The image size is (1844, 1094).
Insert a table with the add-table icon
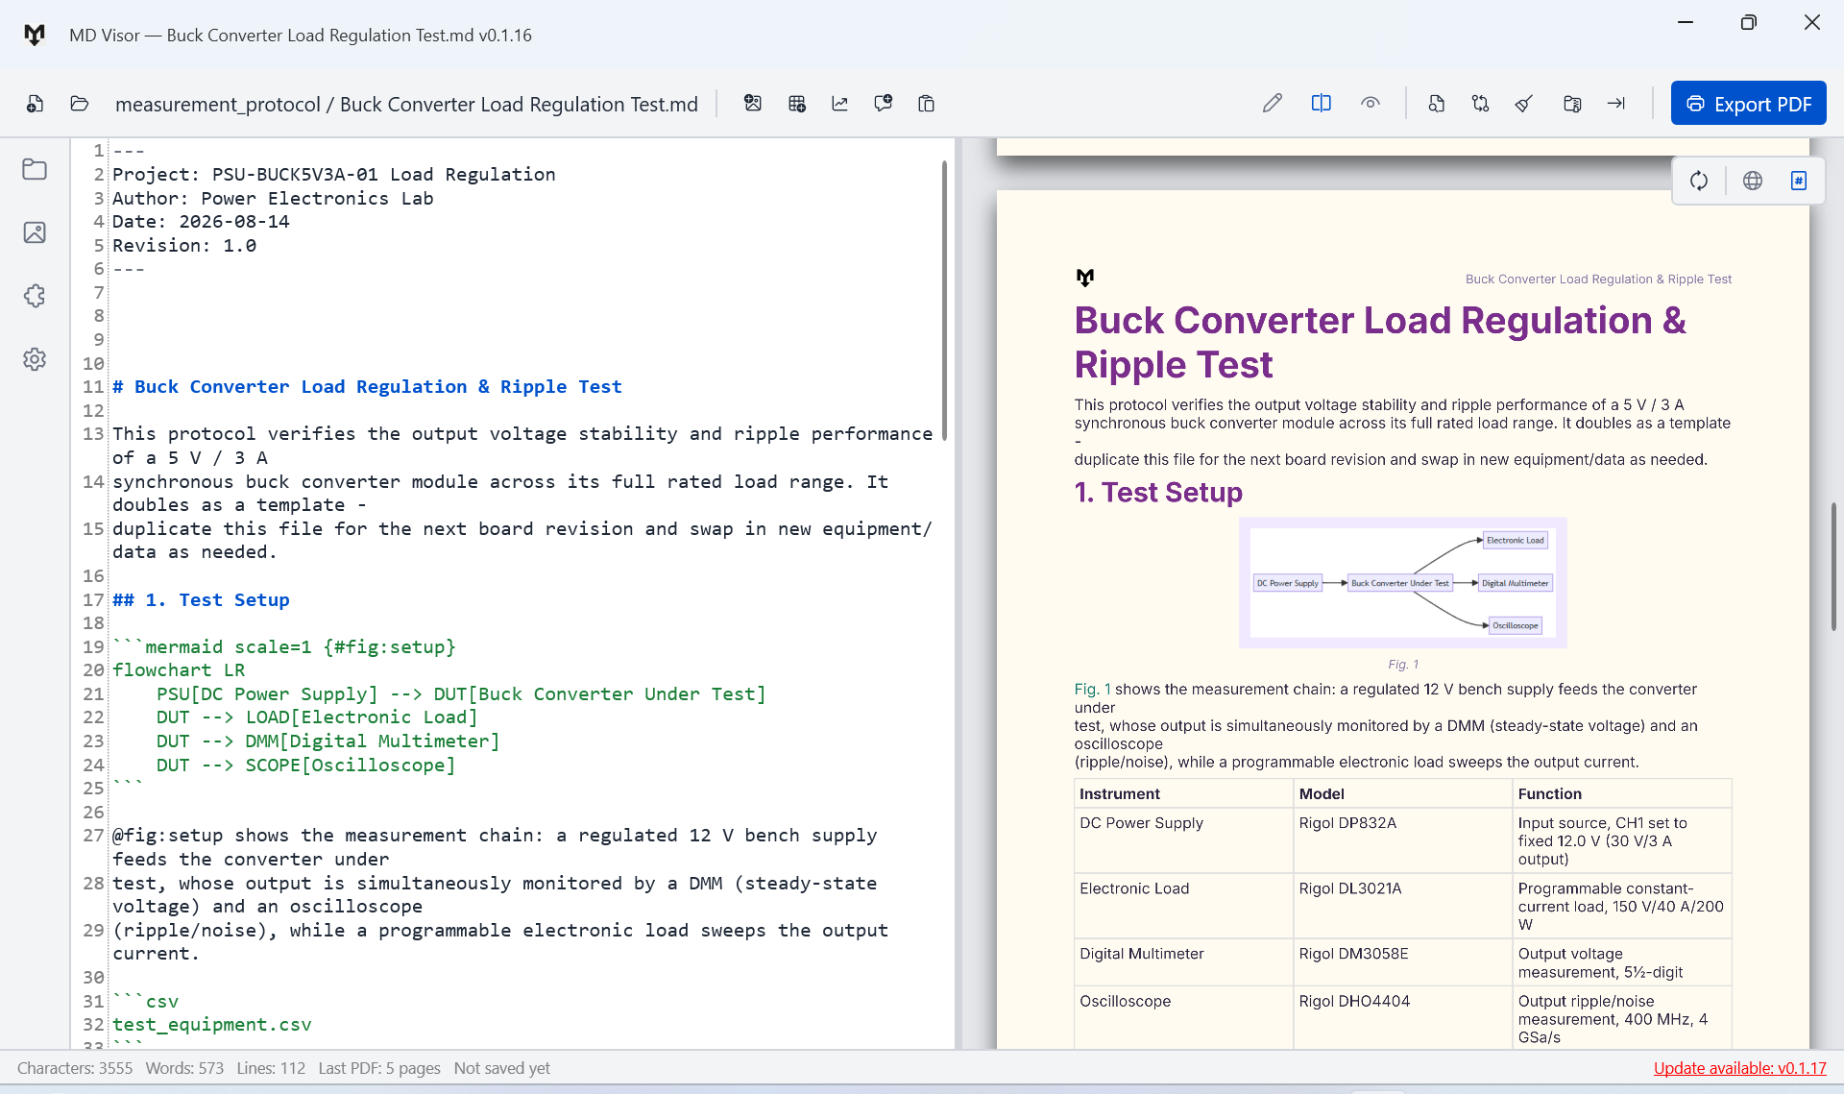797,104
